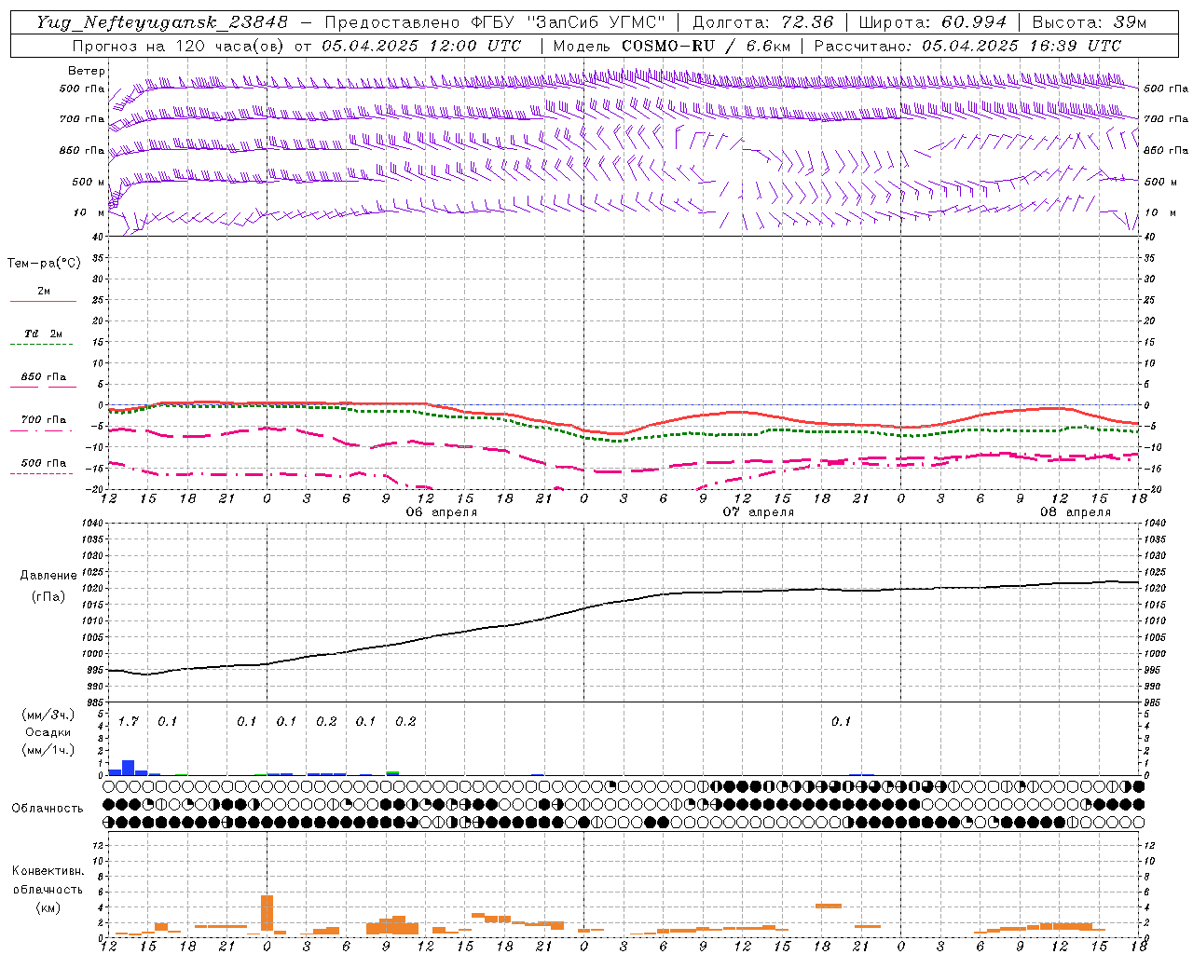Click the model label COSMO-RU / 6.6км
The image size is (1193, 954).
tap(706, 46)
